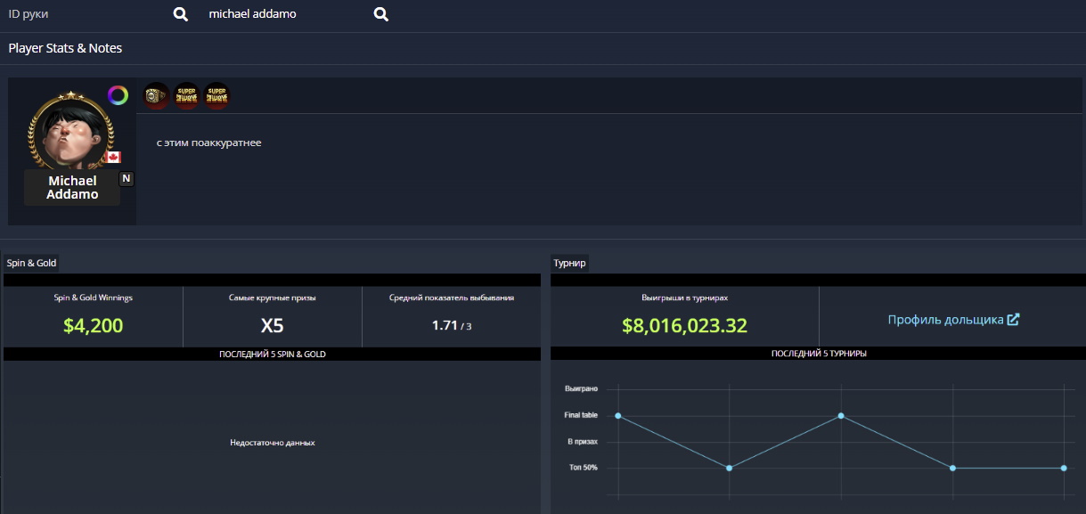The width and height of the screenshot is (1086, 514).
Task: Select the Турнир tab
Action: point(569,263)
